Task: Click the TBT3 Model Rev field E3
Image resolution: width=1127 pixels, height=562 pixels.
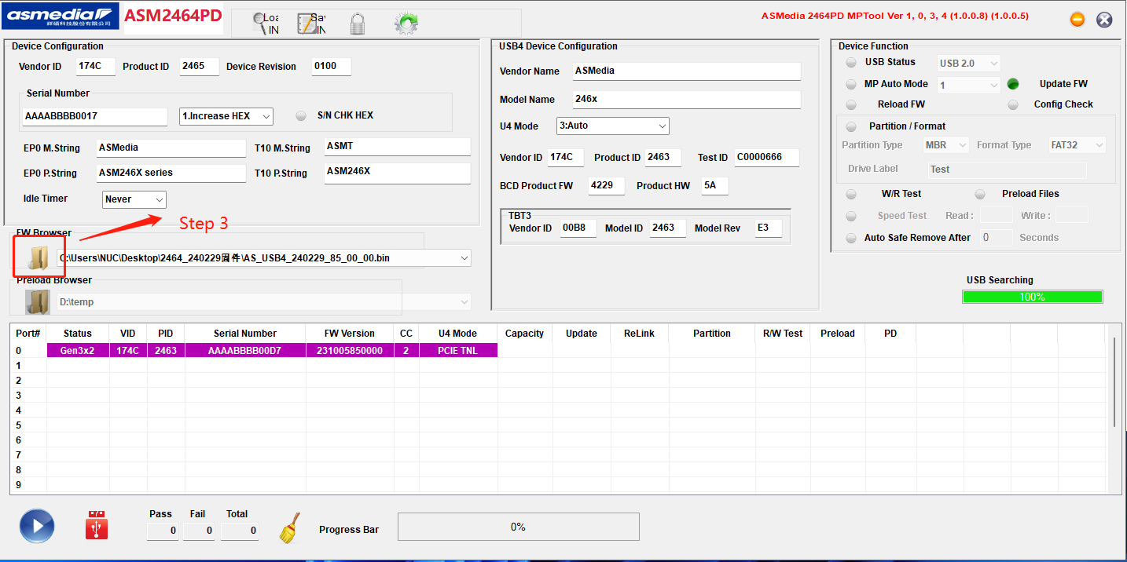Action: pos(769,228)
